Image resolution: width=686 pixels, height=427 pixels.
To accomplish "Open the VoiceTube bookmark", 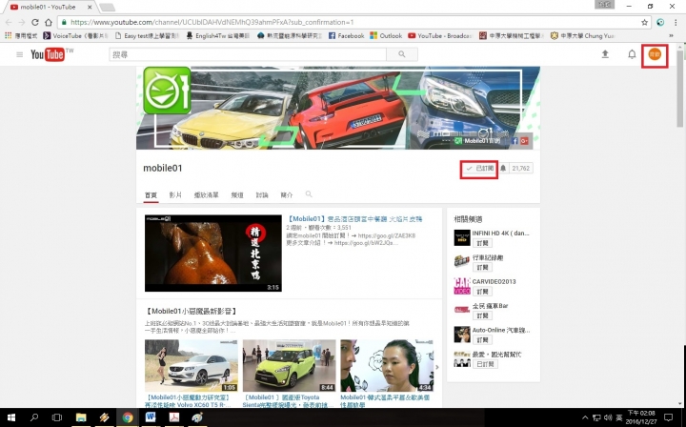I will [76, 36].
